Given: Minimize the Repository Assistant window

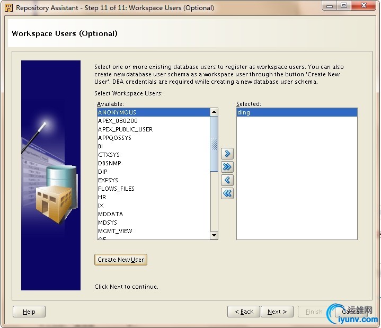Looking at the screenshot, I should [x=330, y=6].
